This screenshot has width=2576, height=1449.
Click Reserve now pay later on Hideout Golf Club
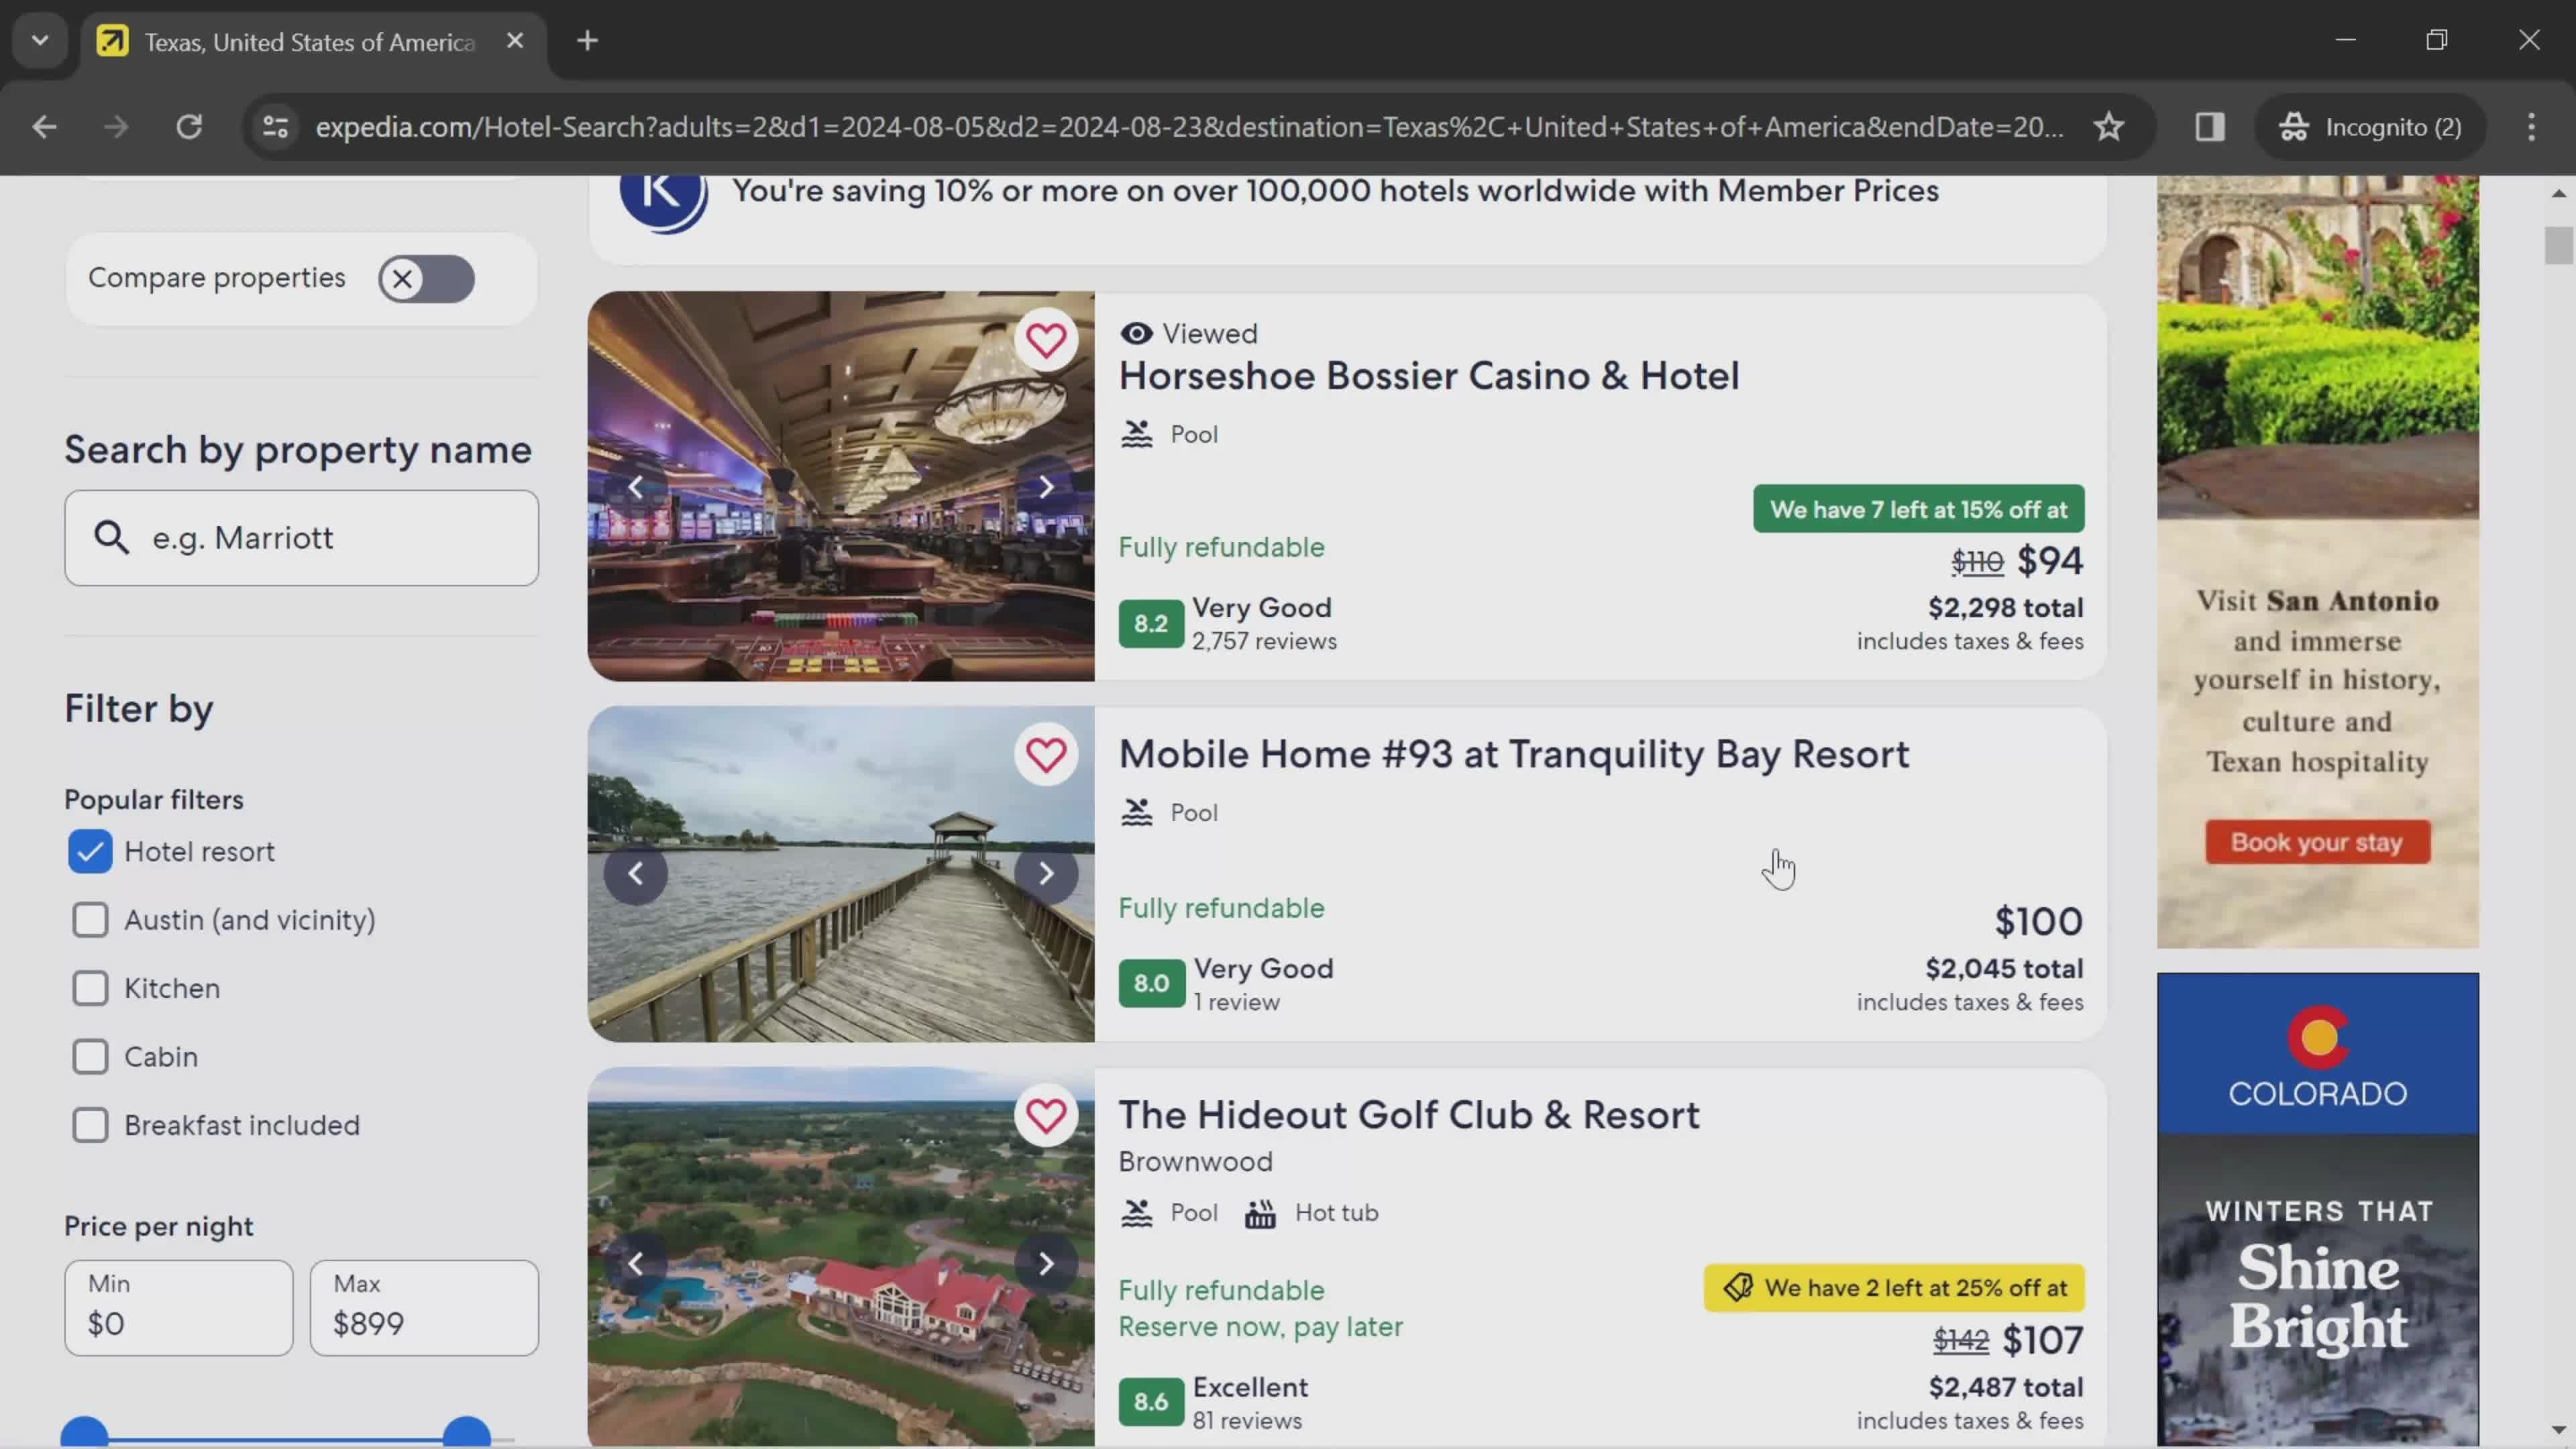click(1260, 1325)
